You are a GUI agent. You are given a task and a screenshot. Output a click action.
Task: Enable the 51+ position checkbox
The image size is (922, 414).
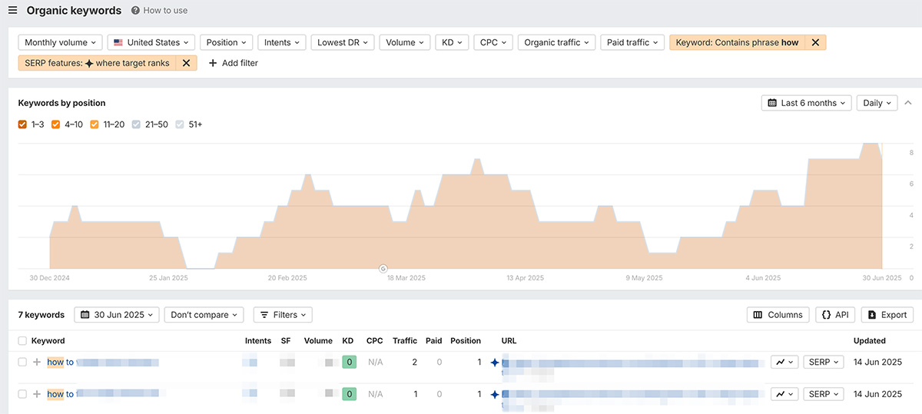click(181, 124)
